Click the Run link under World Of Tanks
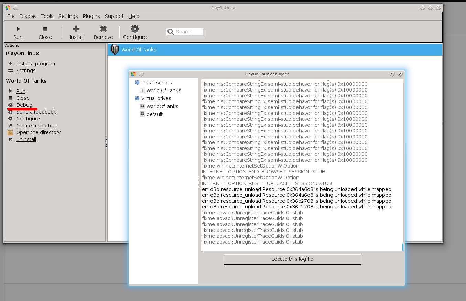The image size is (466, 301). click(x=21, y=91)
